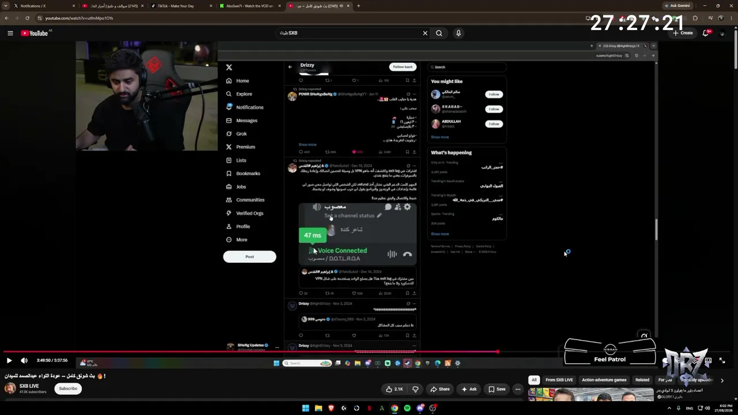Click the browser address bar URL
738x415 pixels.
[79, 18]
